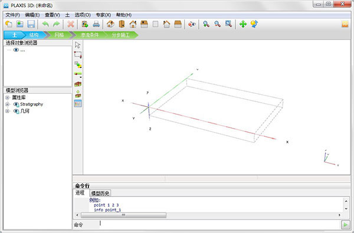Switch to the 渗流条件 mode tab
Screen dimensions: 354x233
[90, 35]
